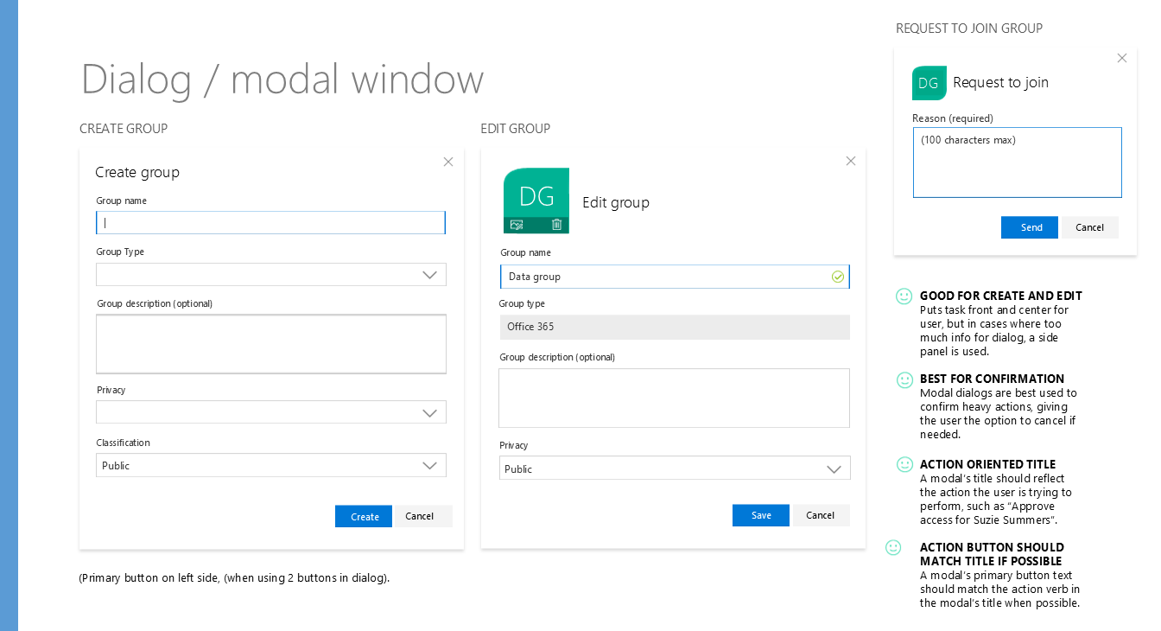
Task: Click the trash icon on group avatar
Action: pyautogui.click(x=556, y=225)
